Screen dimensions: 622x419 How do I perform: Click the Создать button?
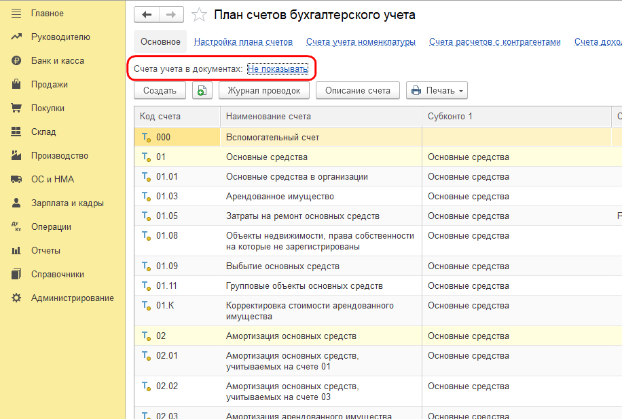(160, 91)
